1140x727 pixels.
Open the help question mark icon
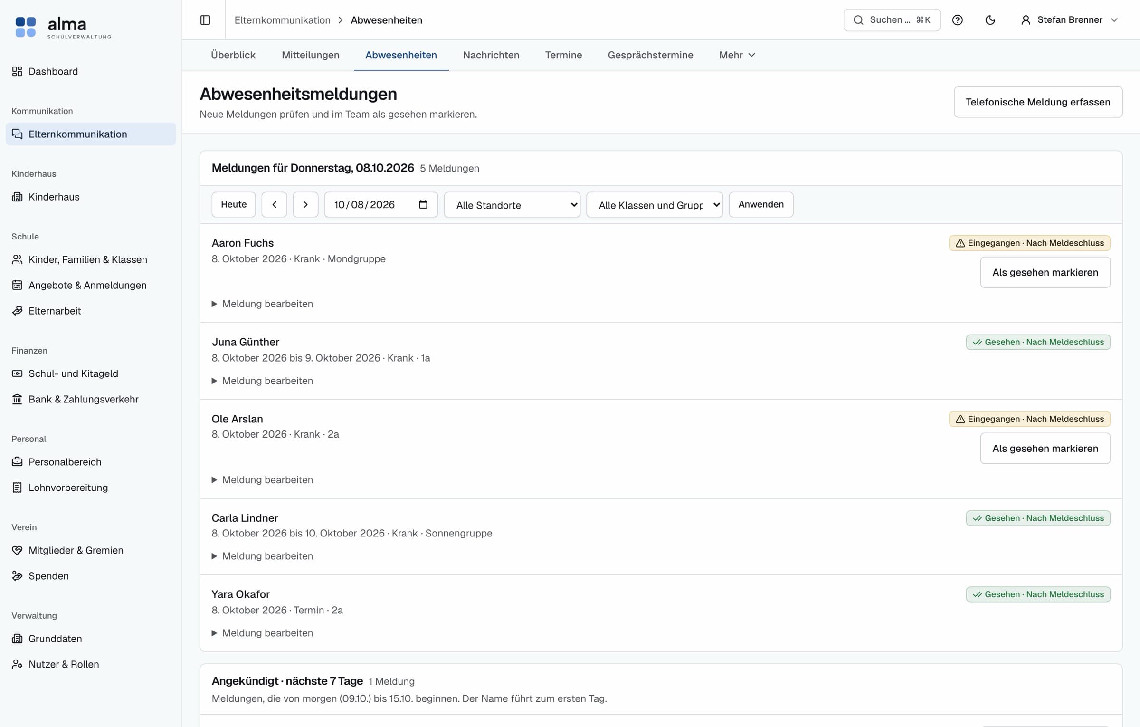[957, 20]
